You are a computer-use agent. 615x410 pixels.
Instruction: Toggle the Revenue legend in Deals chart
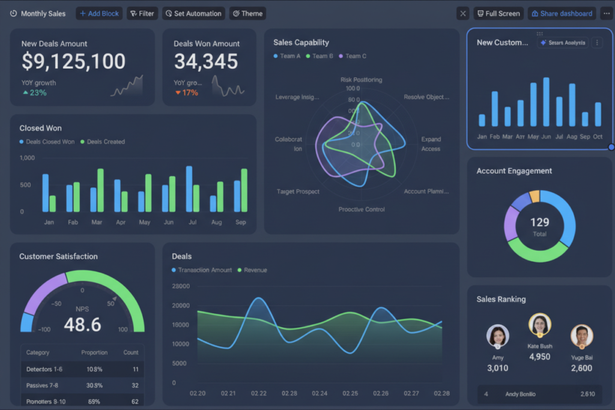pyautogui.click(x=252, y=270)
